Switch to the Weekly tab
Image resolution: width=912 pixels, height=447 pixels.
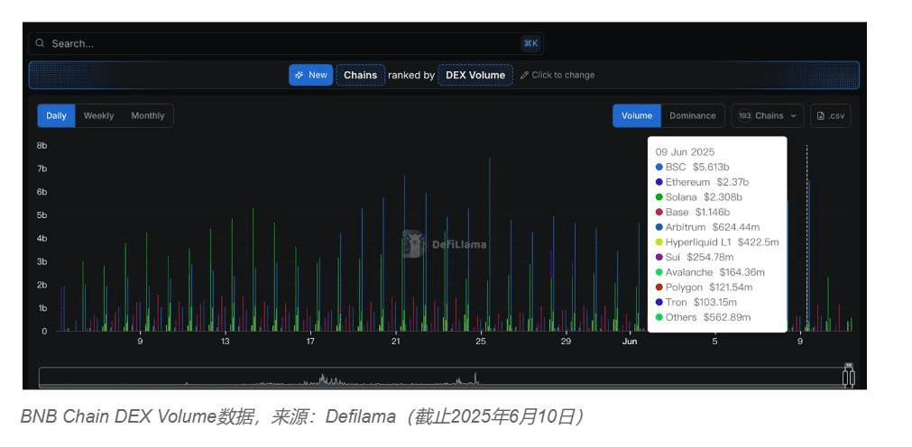[99, 115]
